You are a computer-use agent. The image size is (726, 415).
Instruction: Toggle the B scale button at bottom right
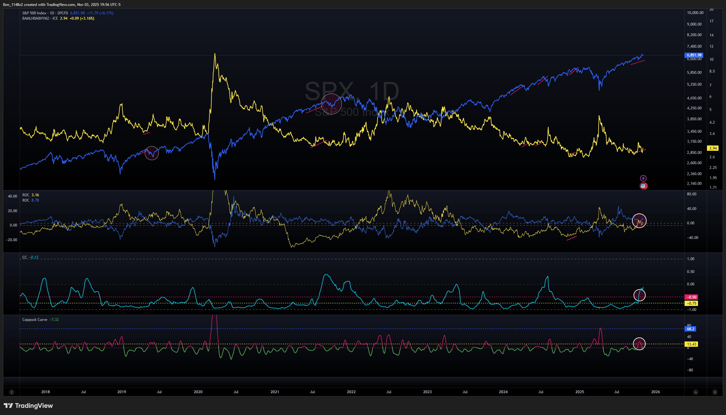coord(715,392)
